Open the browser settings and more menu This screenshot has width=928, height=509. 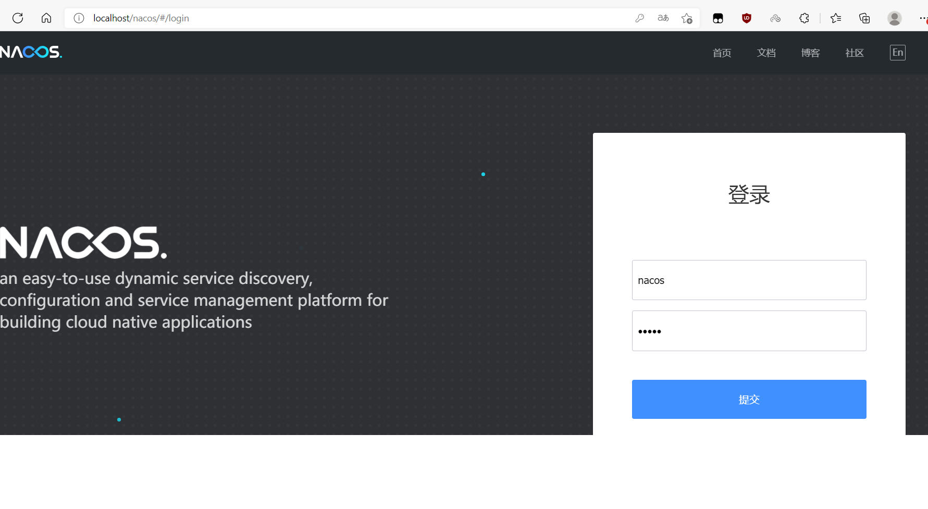coord(923,18)
